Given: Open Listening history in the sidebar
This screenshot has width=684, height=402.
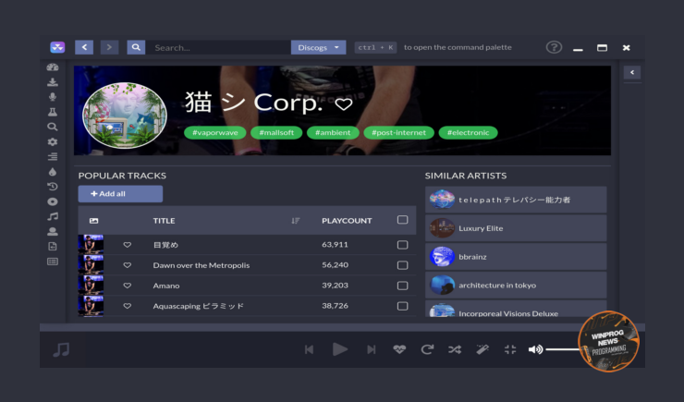Looking at the screenshot, I should click(x=53, y=186).
